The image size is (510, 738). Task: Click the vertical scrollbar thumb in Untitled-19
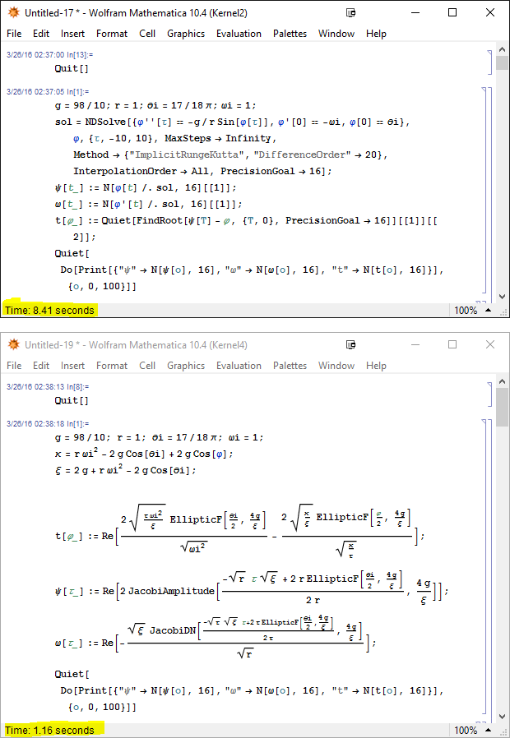pyautogui.click(x=502, y=407)
